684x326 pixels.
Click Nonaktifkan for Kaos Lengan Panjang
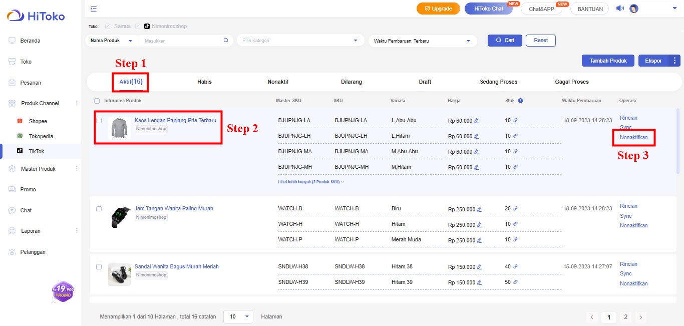pyautogui.click(x=633, y=137)
